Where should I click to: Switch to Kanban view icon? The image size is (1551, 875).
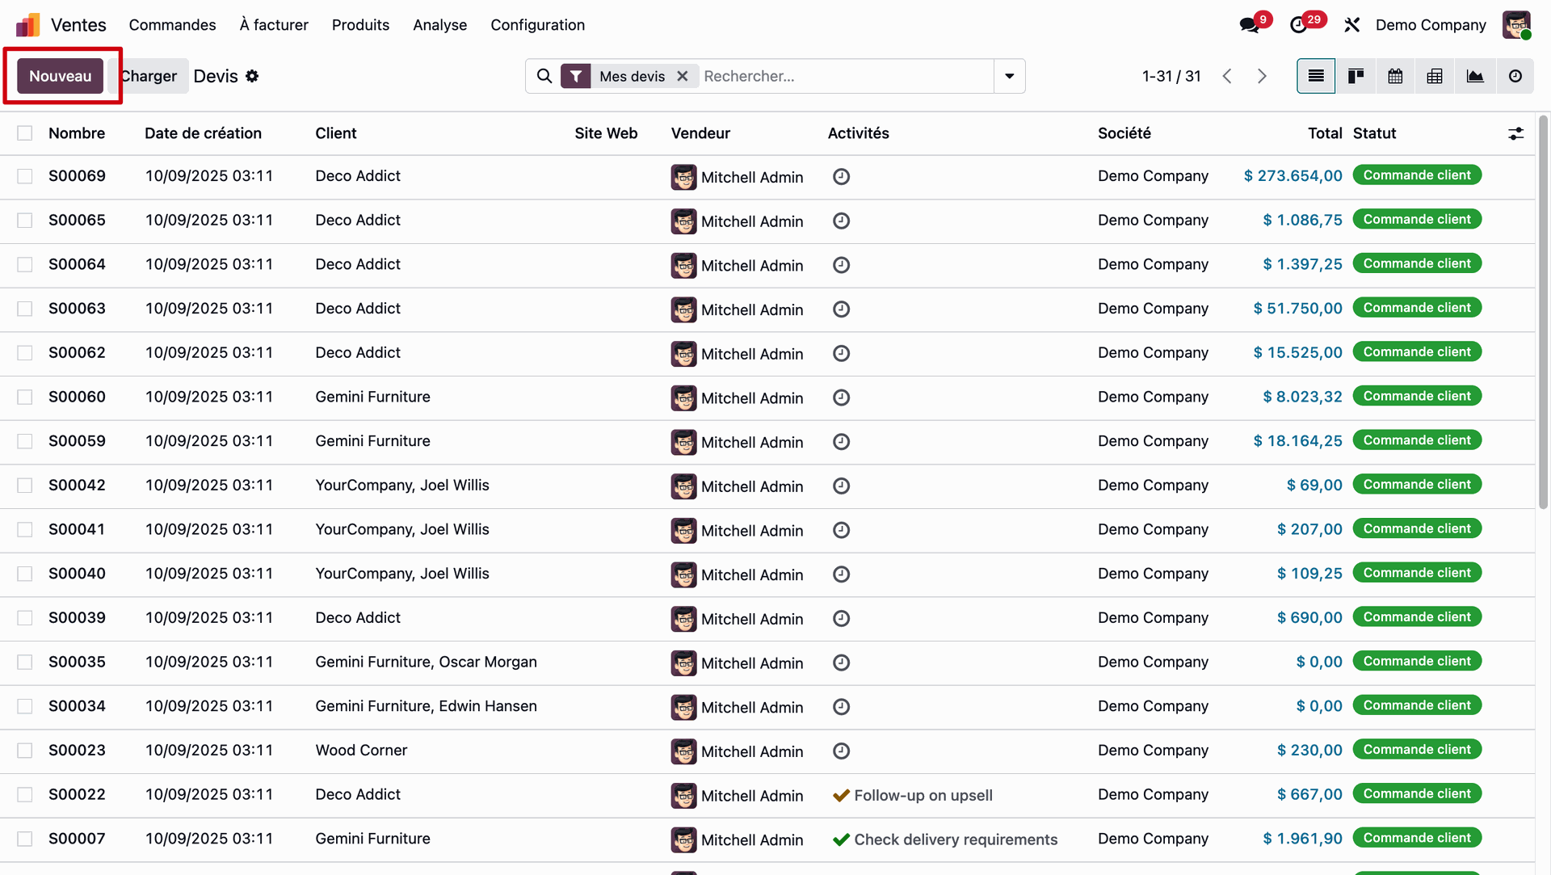pos(1356,76)
